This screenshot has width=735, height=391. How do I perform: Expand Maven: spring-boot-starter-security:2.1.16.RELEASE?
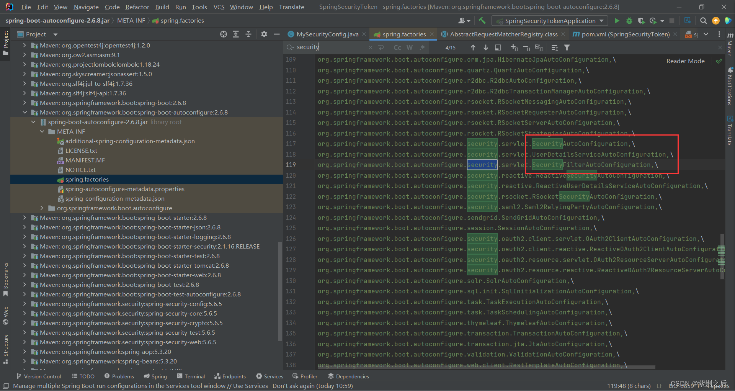click(x=24, y=246)
